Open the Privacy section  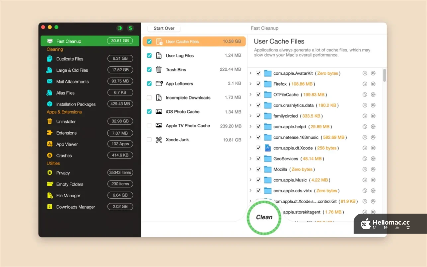coord(90,173)
